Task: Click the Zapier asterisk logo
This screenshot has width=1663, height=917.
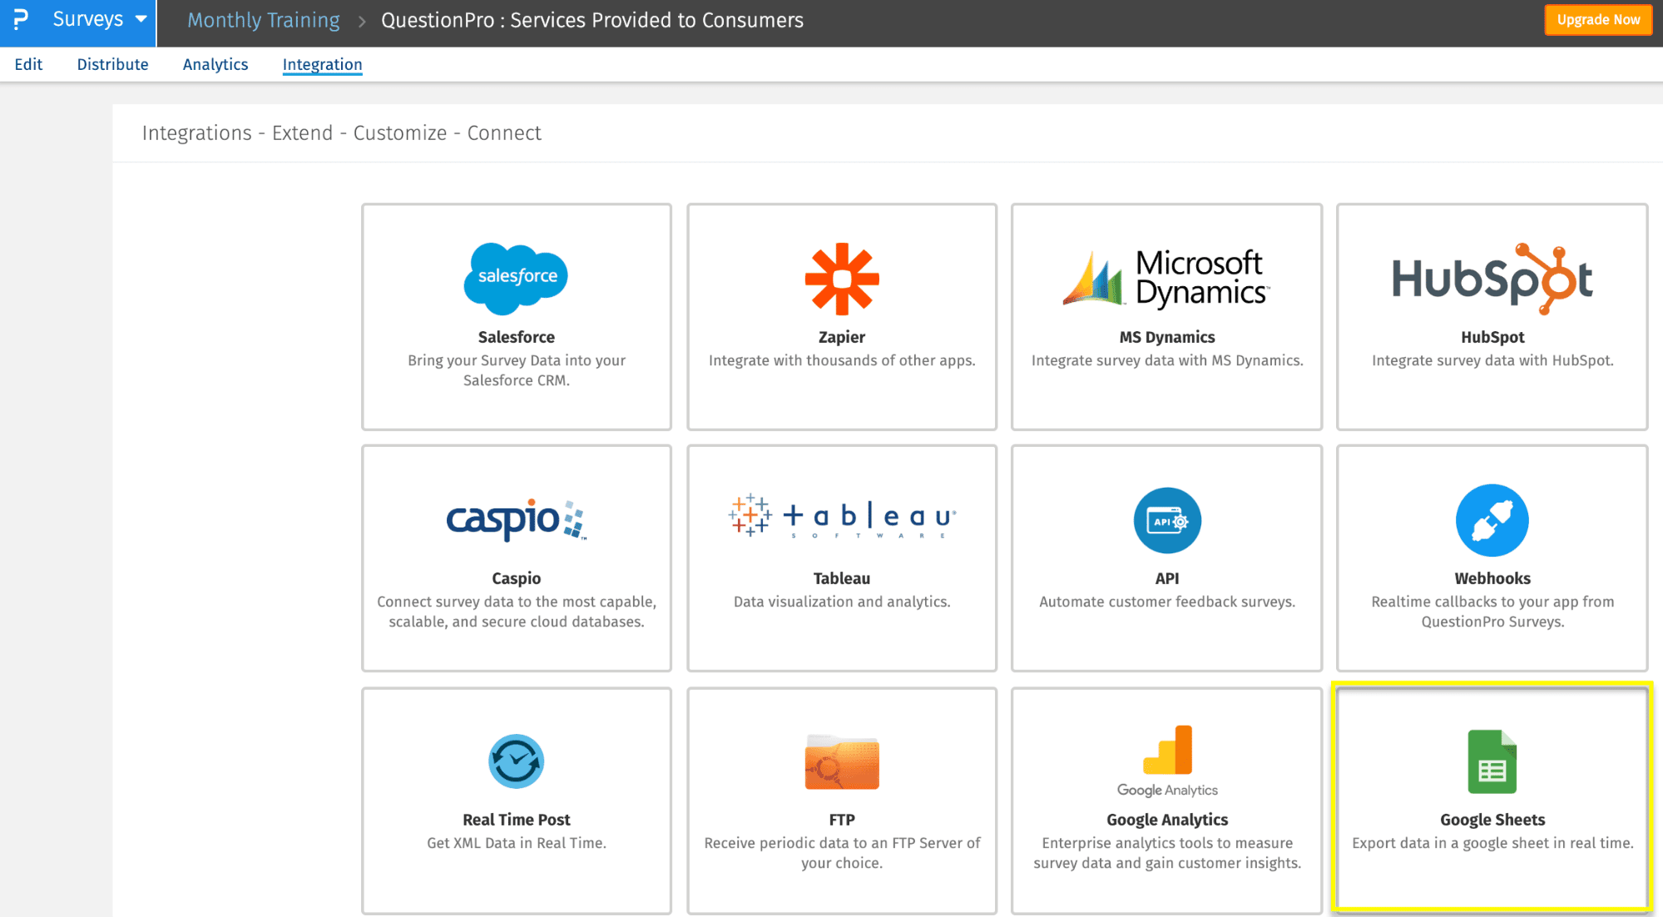Action: click(x=842, y=279)
